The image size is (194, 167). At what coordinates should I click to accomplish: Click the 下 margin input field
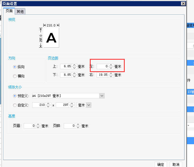pos(66,75)
